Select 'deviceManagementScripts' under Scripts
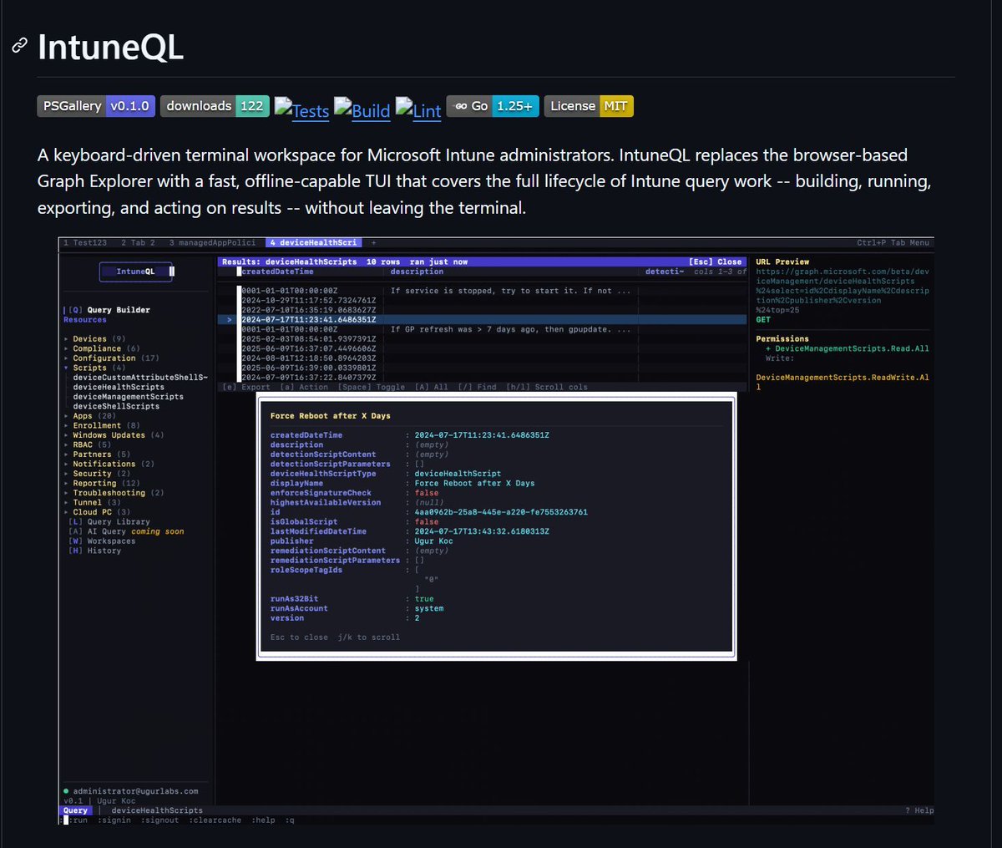The image size is (1002, 848). click(x=128, y=397)
